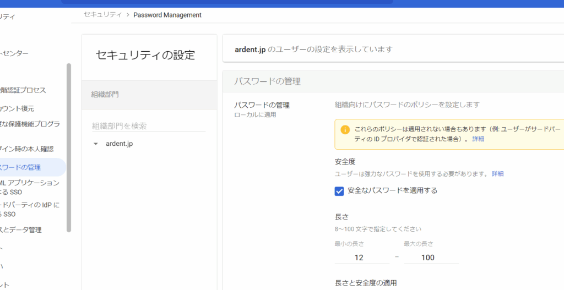The image size is (564, 290).
Task: Click Password Management breadcrumb item
Action: coord(167,15)
